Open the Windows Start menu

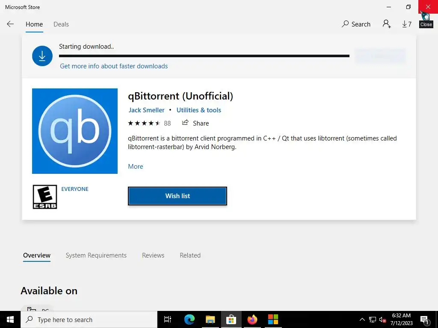[10, 319]
